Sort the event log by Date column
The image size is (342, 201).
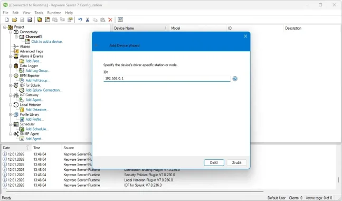pos(16,148)
